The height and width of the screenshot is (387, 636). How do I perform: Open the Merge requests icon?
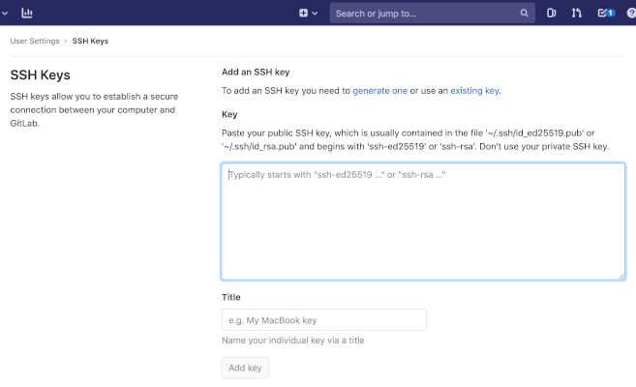(x=577, y=13)
